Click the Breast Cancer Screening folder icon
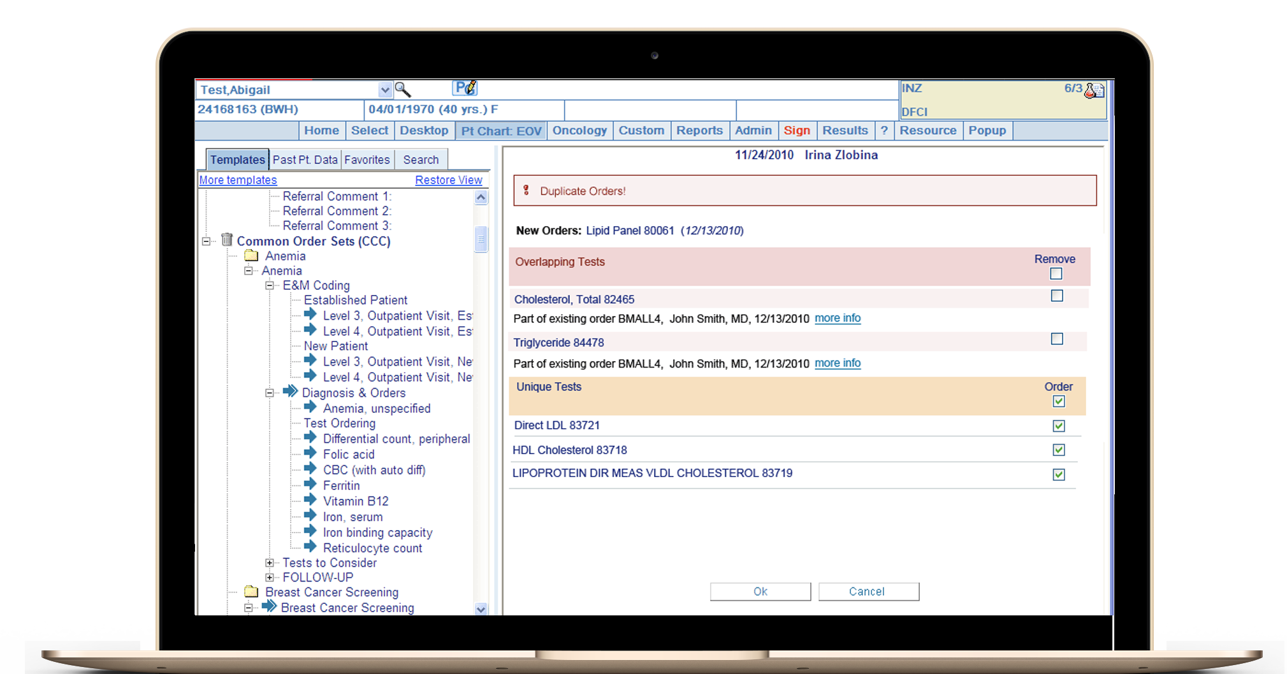Screen dimensions: 1287x674 251,592
